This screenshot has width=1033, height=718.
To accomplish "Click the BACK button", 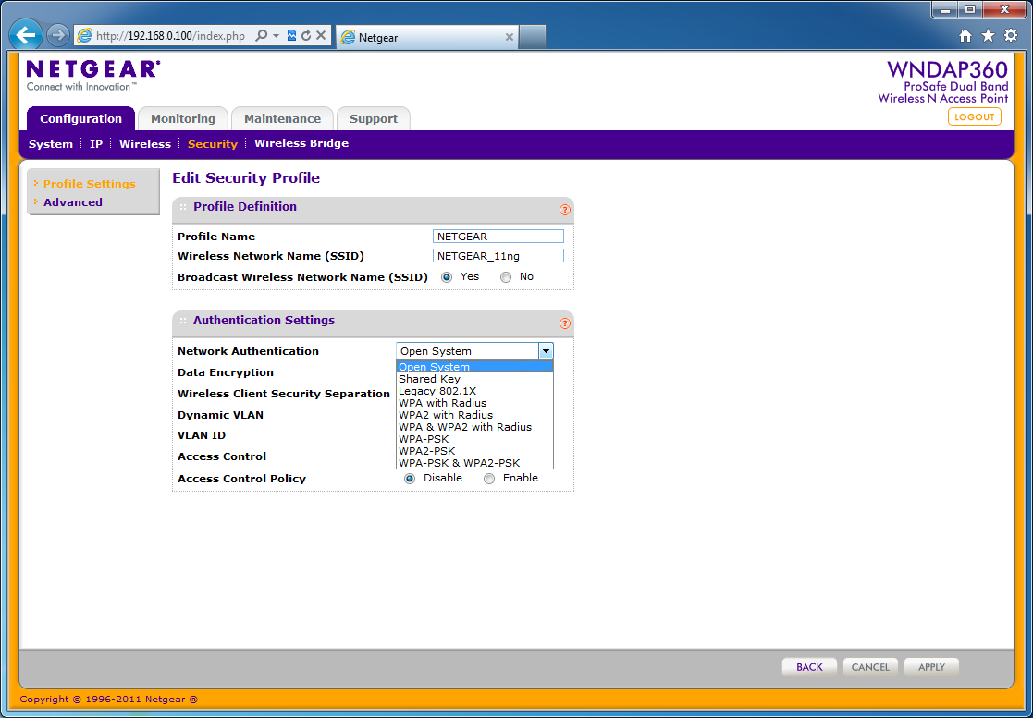I will tap(810, 667).
